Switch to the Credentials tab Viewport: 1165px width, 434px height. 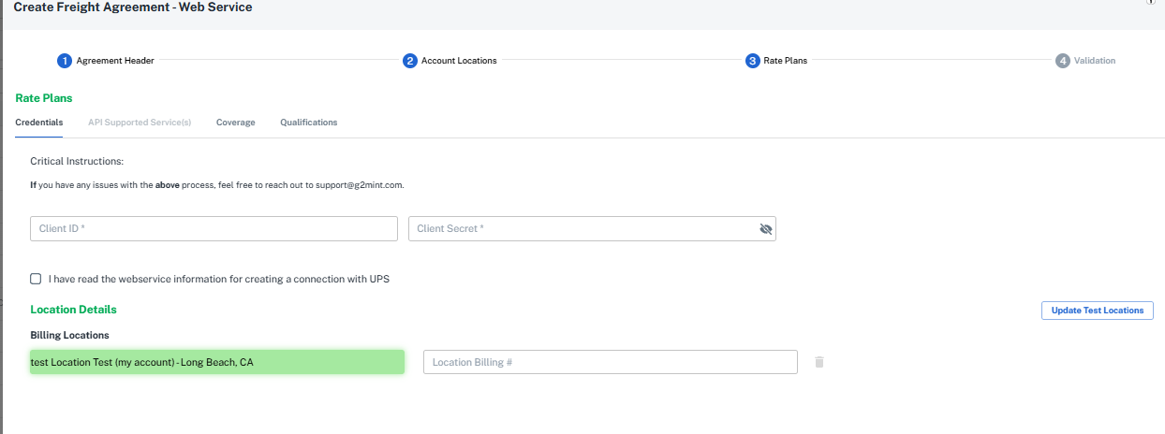point(39,123)
